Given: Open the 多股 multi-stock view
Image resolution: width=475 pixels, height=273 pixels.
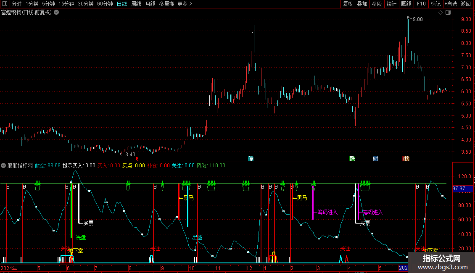Looking at the screenshot, I should [x=377, y=4].
